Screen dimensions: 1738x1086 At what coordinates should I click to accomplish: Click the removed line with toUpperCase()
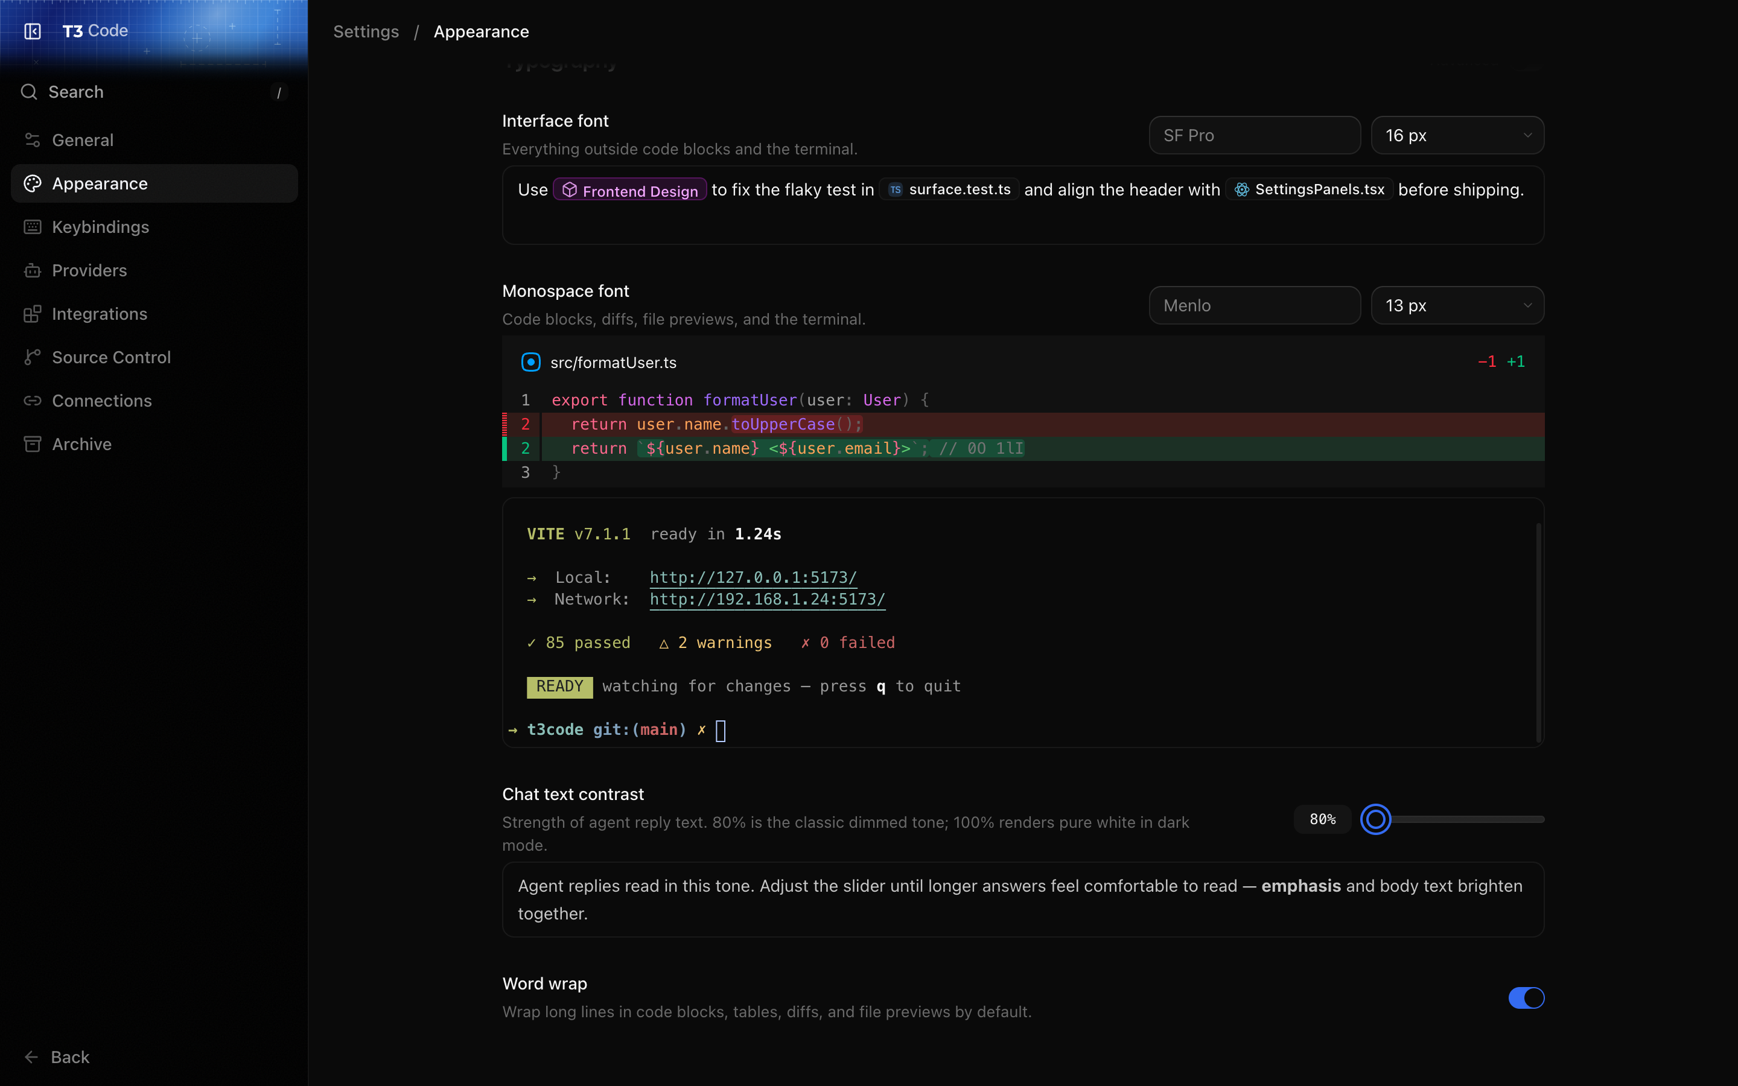pyautogui.click(x=1023, y=425)
